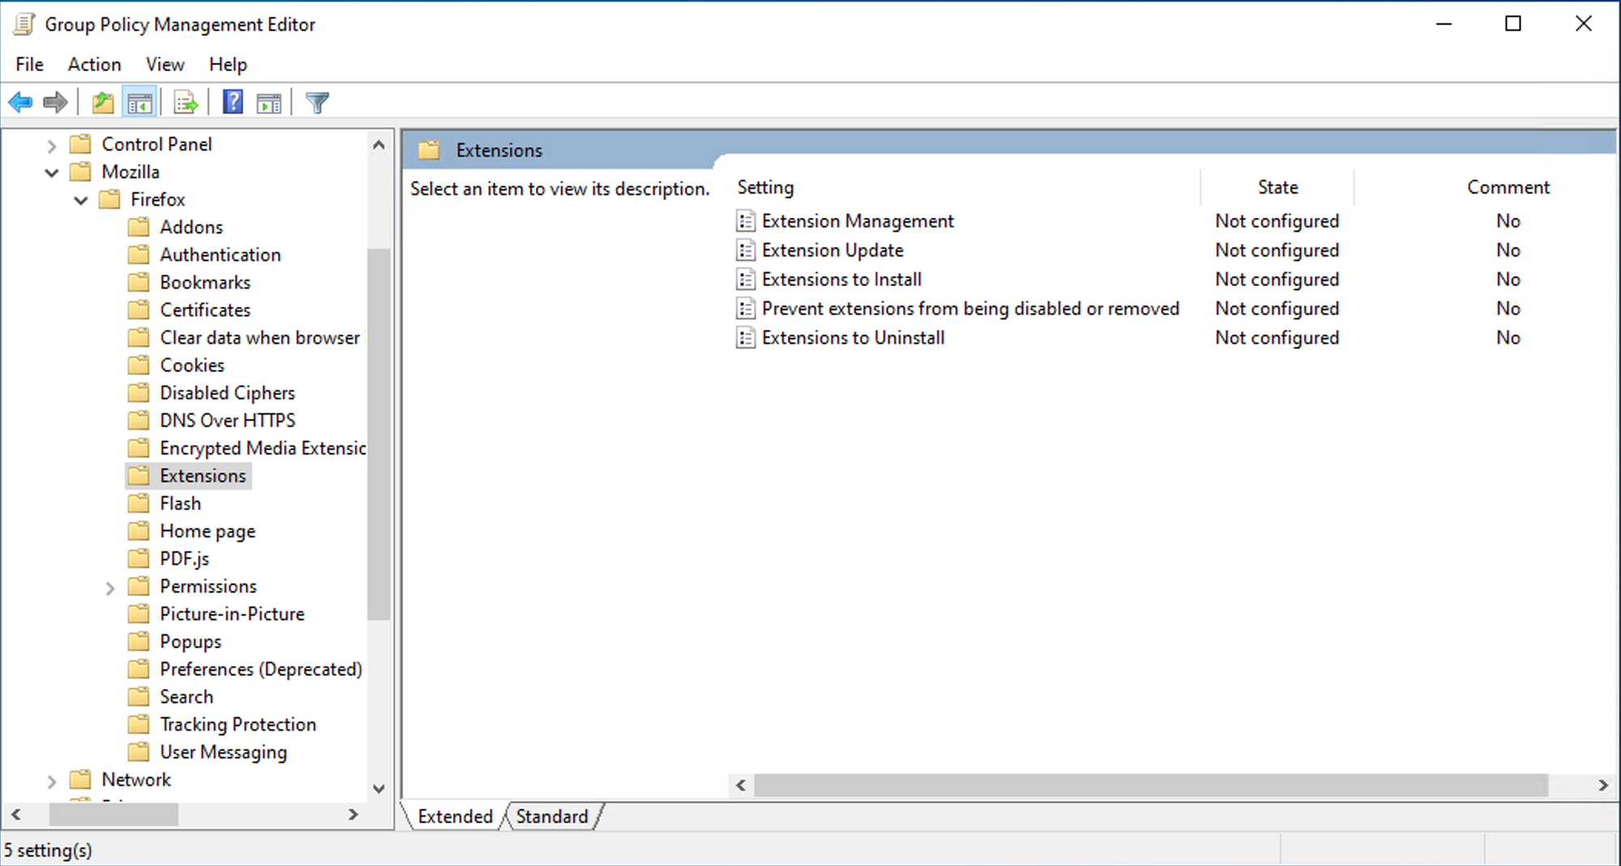This screenshot has height=866, width=1621.
Task: Select PDF.js in the tree
Action: tap(184, 559)
